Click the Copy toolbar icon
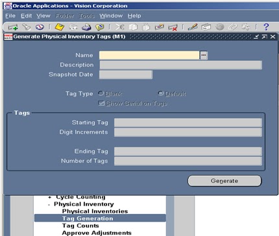 point(133,27)
